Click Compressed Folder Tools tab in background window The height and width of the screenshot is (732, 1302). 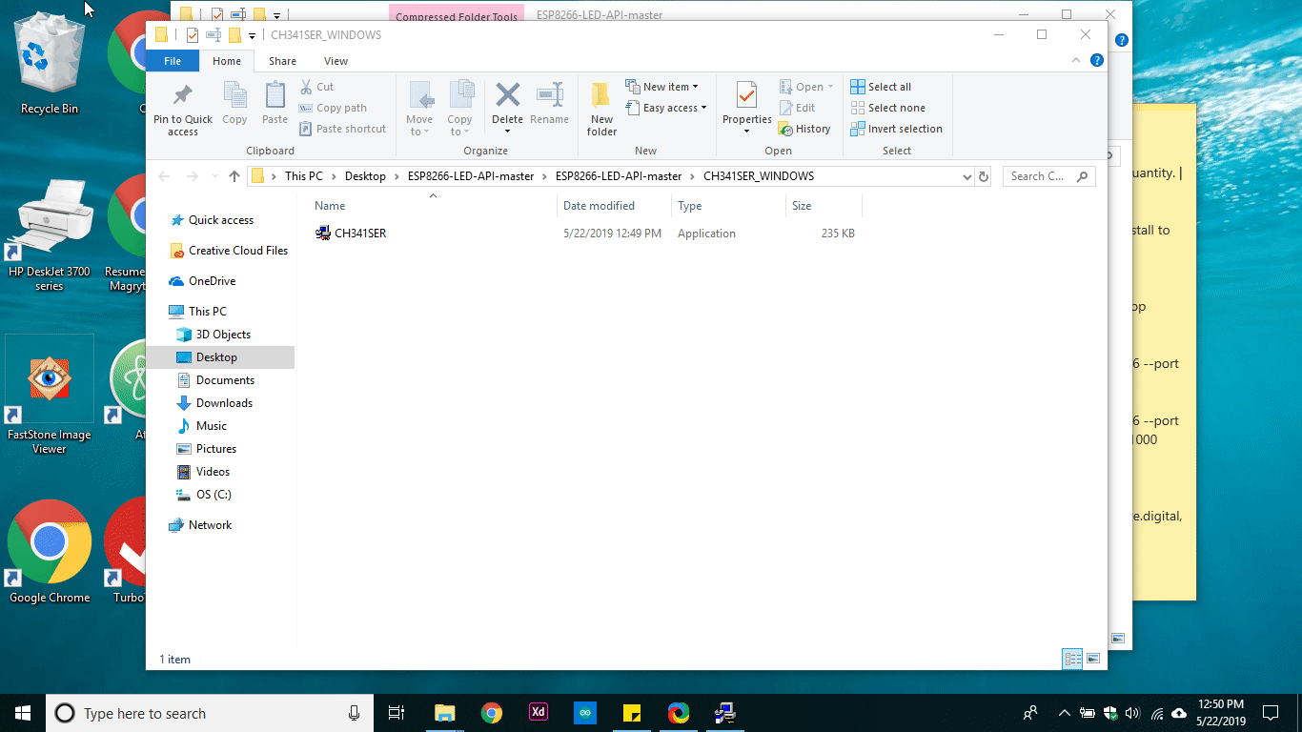coord(457,16)
